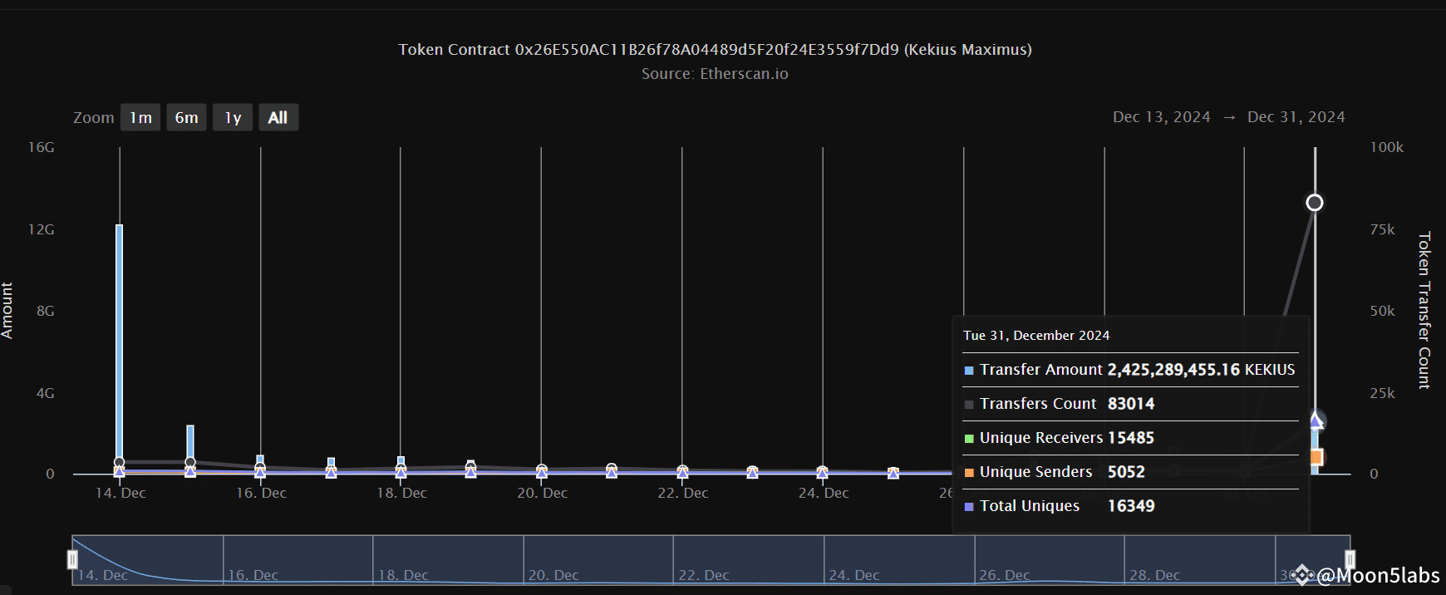Screen dimensions: 1446x595
Task: Click the Dec 15 transfer amount bar
Action: (190, 450)
